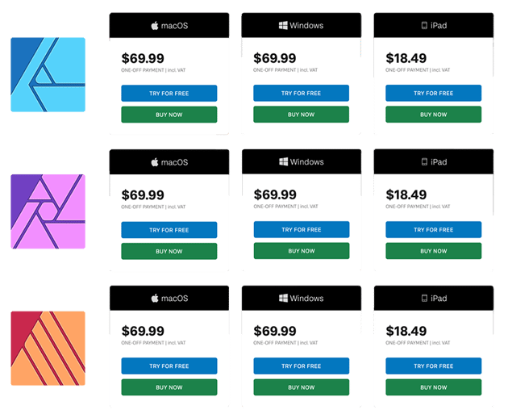Select the macOS header for Affinity Designer
The image size is (508, 418).
point(169,25)
